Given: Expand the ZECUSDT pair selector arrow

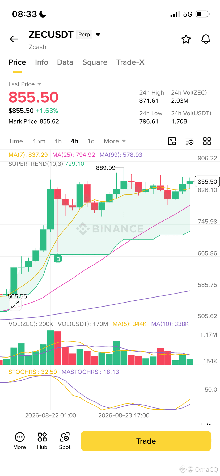Looking at the screenshot, I should coord(98,35).
